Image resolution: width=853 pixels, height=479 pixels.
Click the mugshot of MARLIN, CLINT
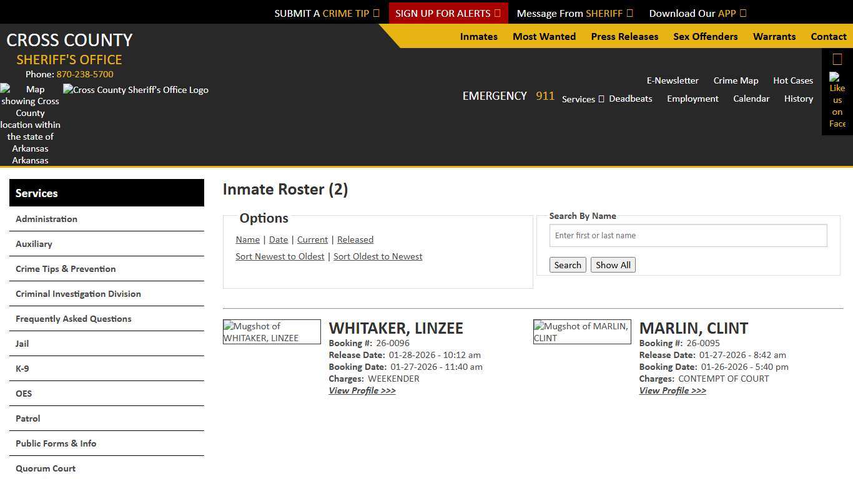tap(581, 331)
